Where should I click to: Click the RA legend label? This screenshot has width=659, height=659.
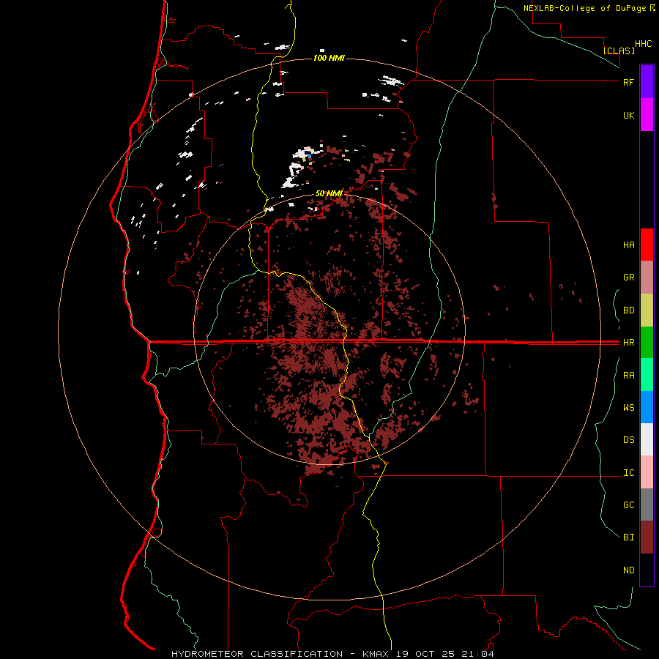628,376
